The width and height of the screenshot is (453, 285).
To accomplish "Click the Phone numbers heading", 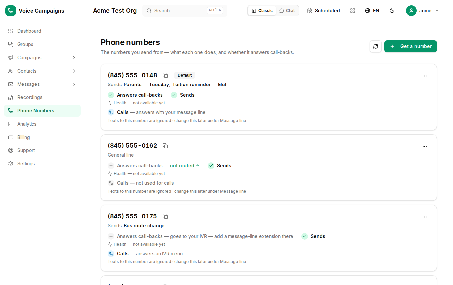I will pyautogui.click(x=130, y=42).
